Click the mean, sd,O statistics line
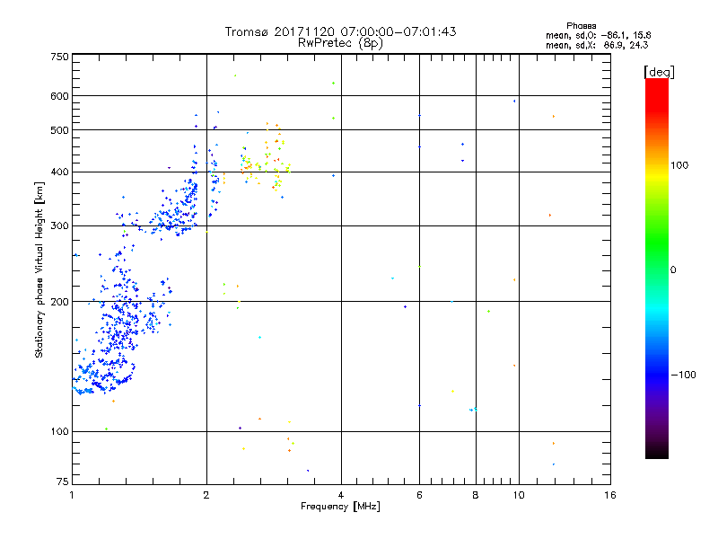The width and height of the screenshot is (718, 539). point(603,35)
